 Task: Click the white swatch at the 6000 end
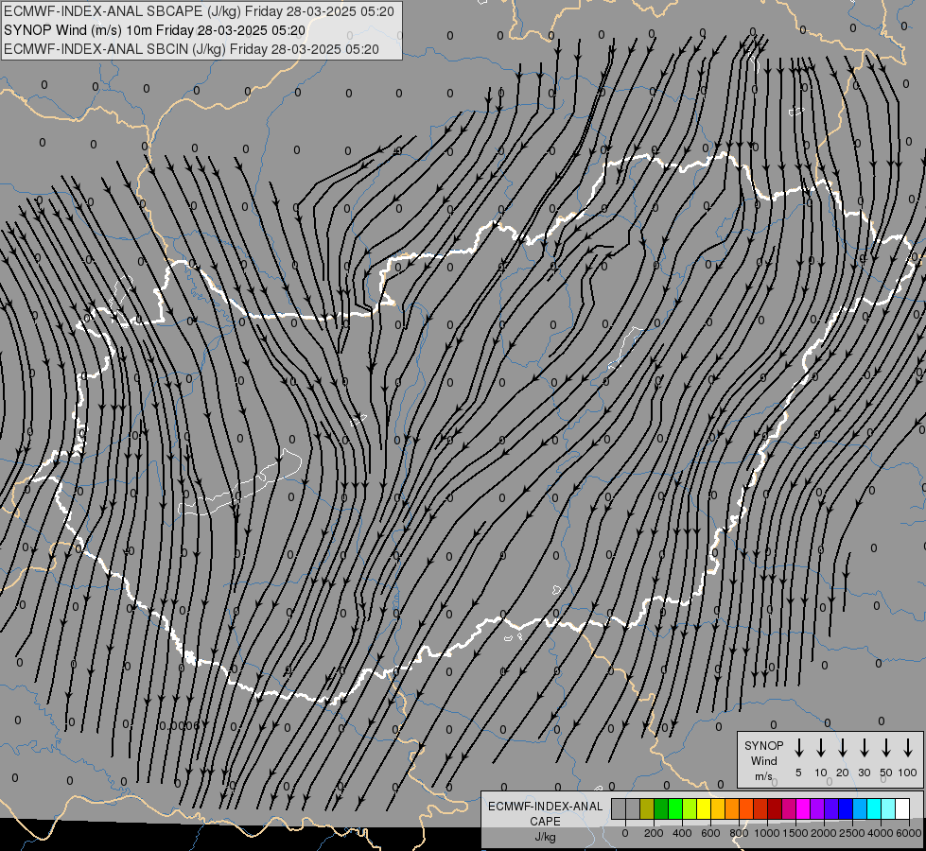pyautogui.click(x=903, y=809)
